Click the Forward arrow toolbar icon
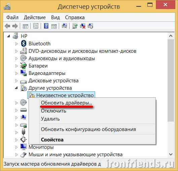The width and height of the screenshot is (178, 171). 15,26
